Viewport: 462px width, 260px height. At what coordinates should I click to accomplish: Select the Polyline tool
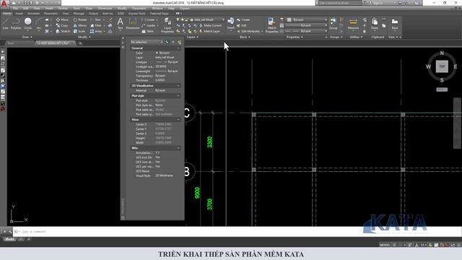pos(16,23)
